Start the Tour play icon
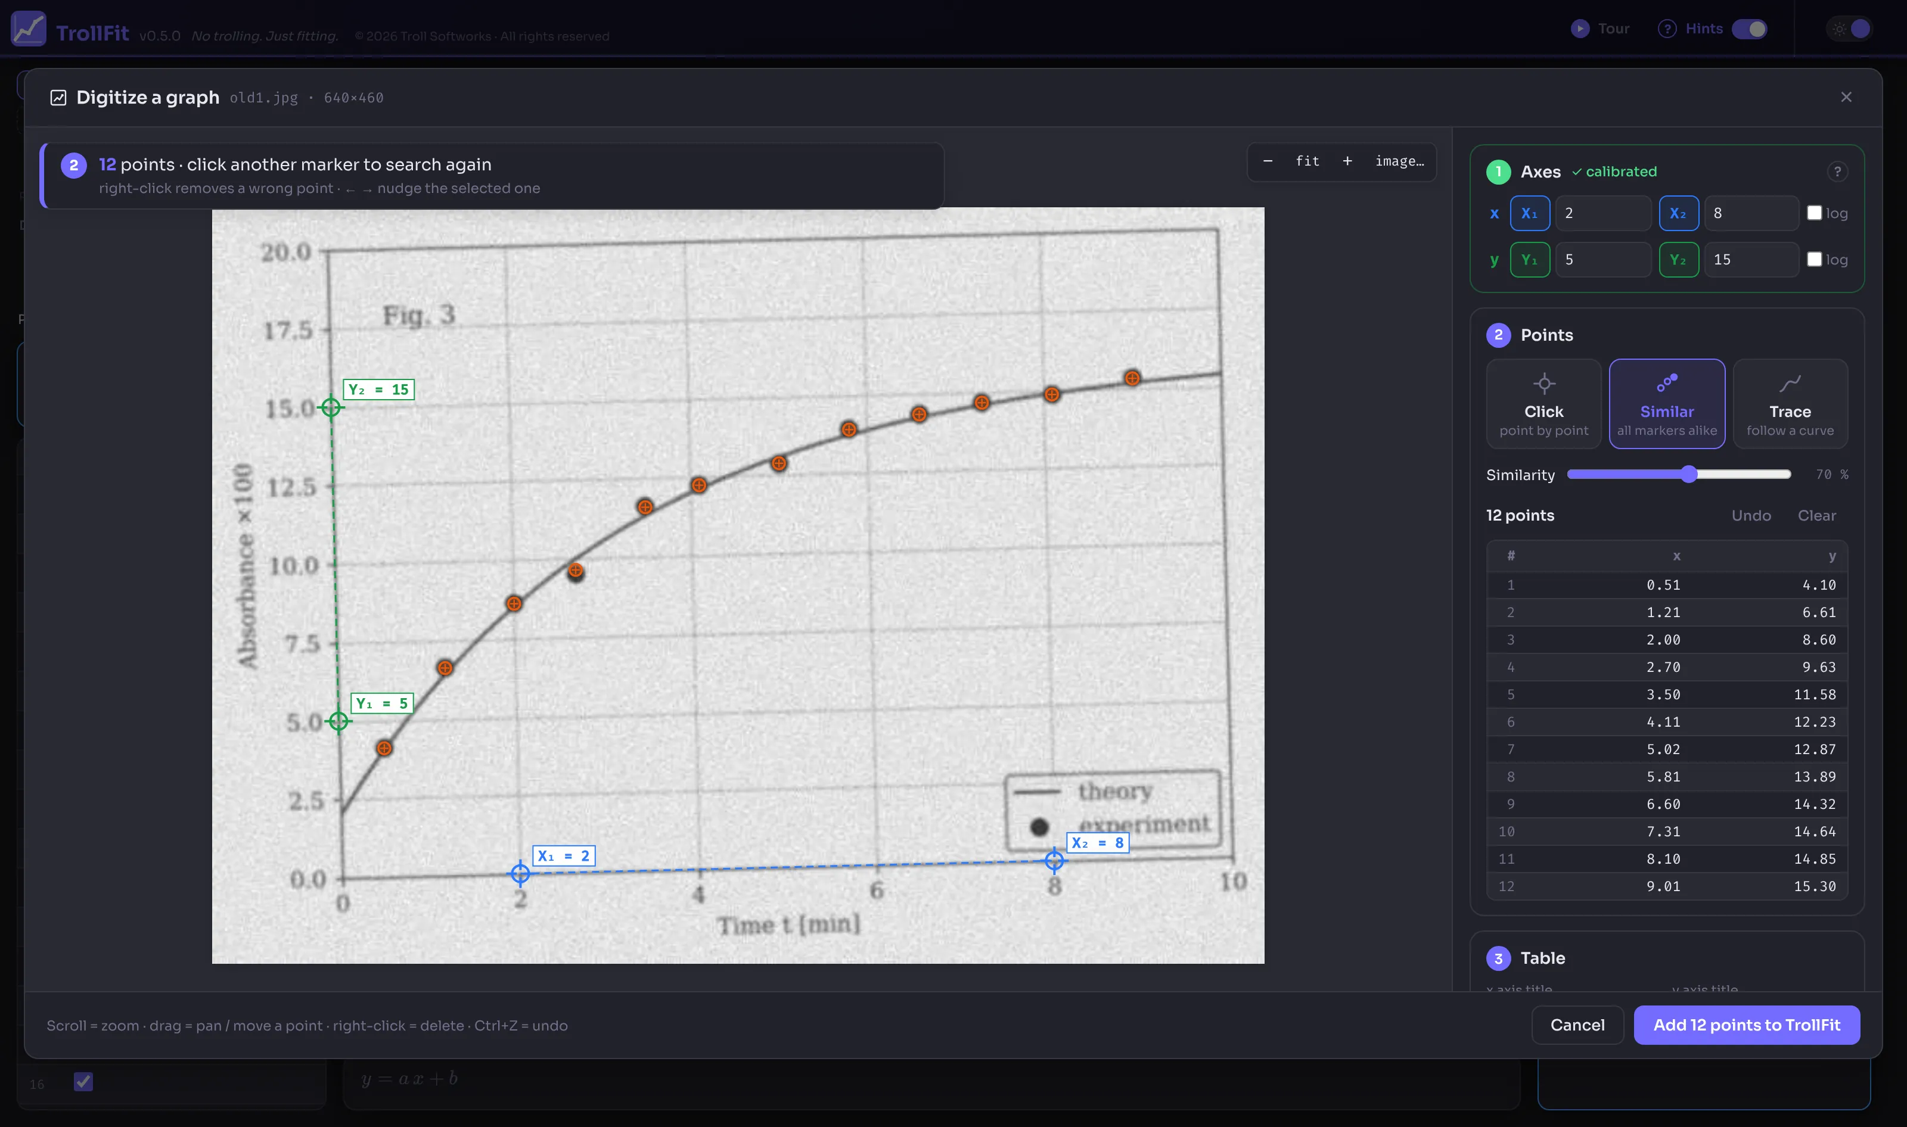The height and width of the screenshot is (1127, 1907). [1580, 29]
